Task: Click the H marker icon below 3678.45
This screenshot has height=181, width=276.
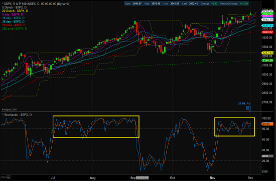Action: (248, 108)
